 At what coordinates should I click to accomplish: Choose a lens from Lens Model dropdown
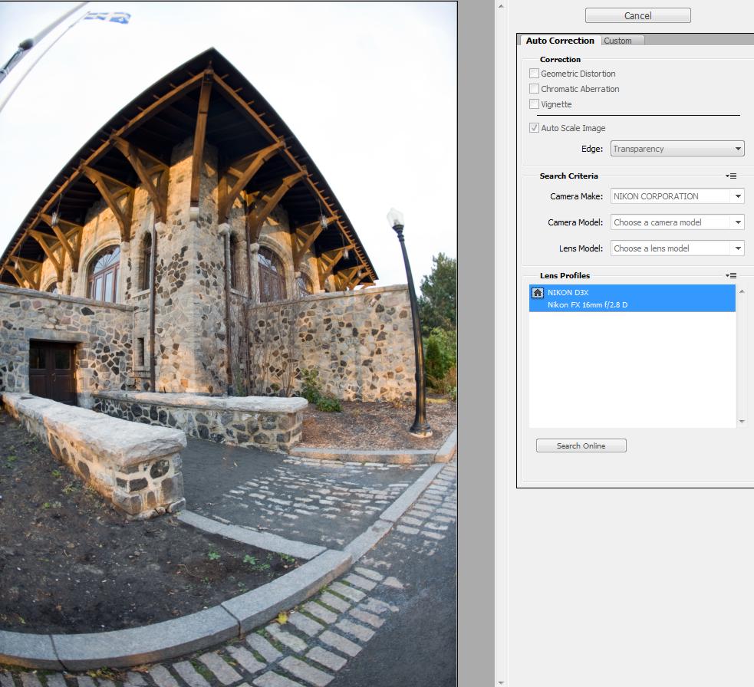point(677,248)
